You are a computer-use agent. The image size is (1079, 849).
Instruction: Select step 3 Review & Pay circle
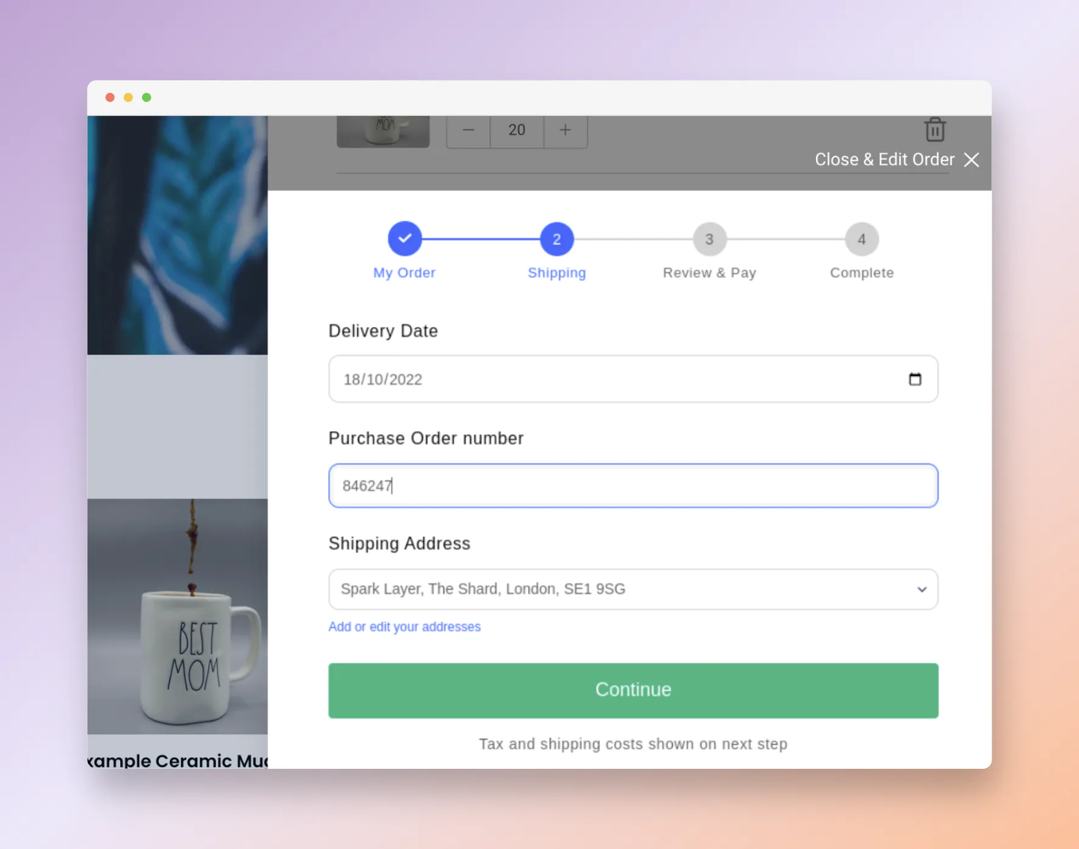click(709, 239)
